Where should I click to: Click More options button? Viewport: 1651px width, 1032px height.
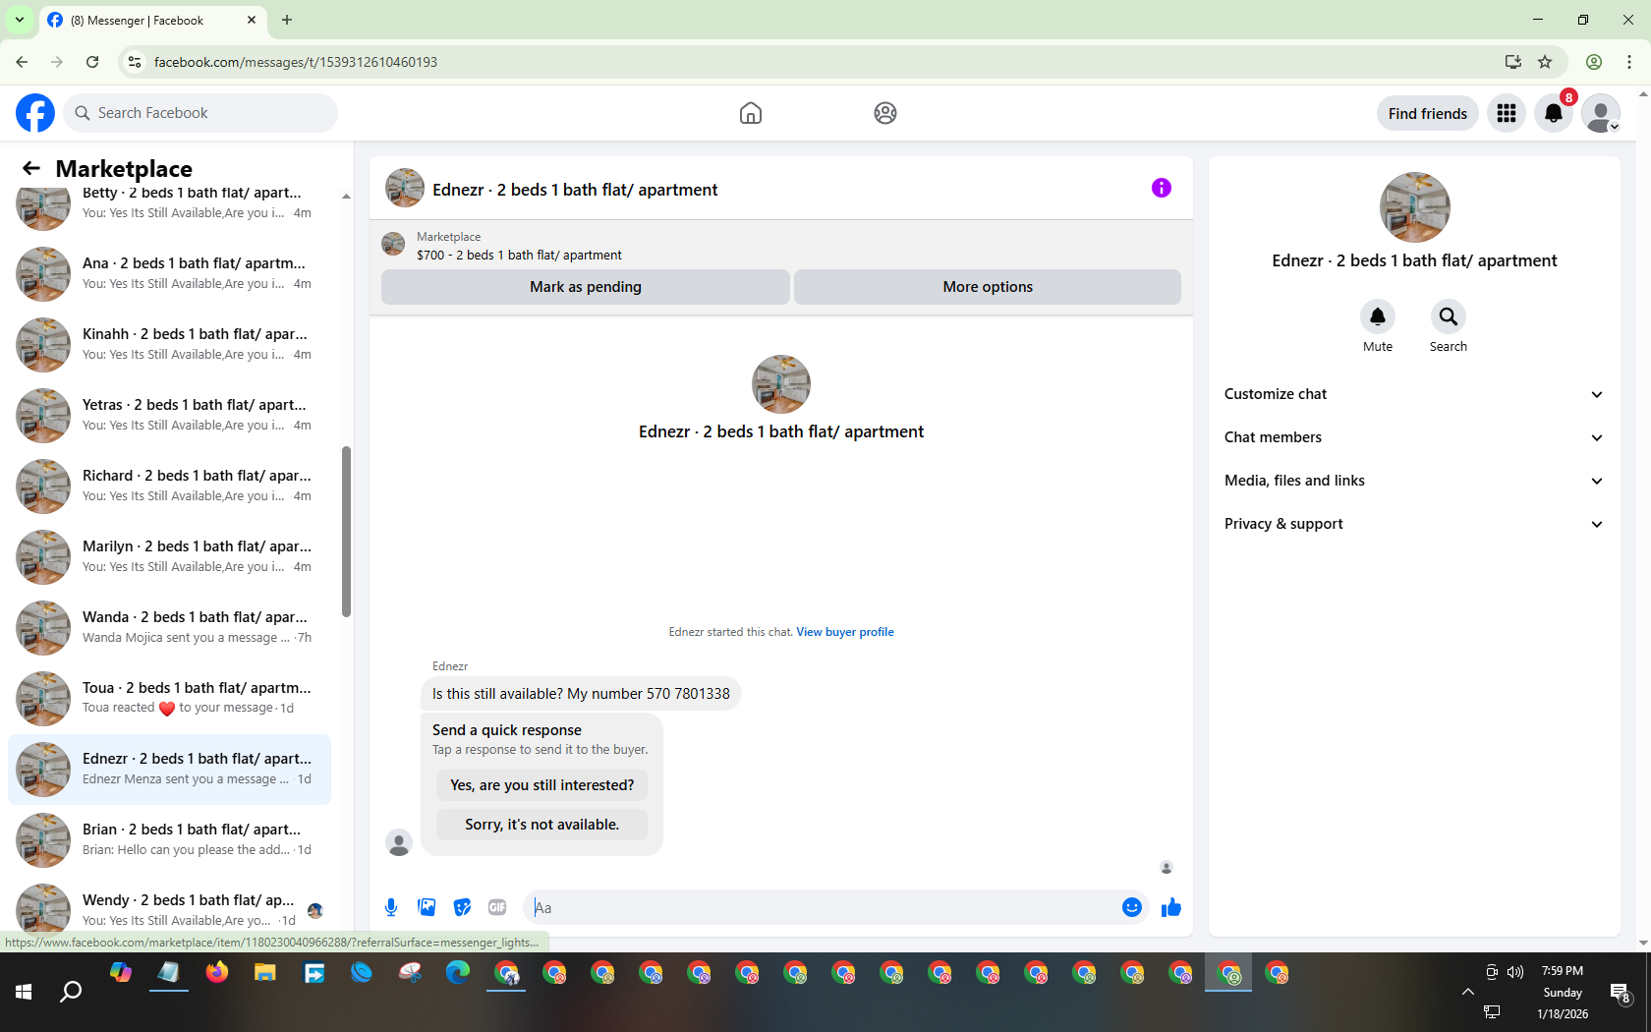coord(988,287)
